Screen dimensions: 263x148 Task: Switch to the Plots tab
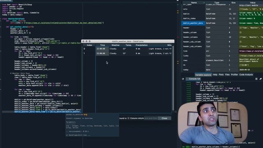[221, 75]
